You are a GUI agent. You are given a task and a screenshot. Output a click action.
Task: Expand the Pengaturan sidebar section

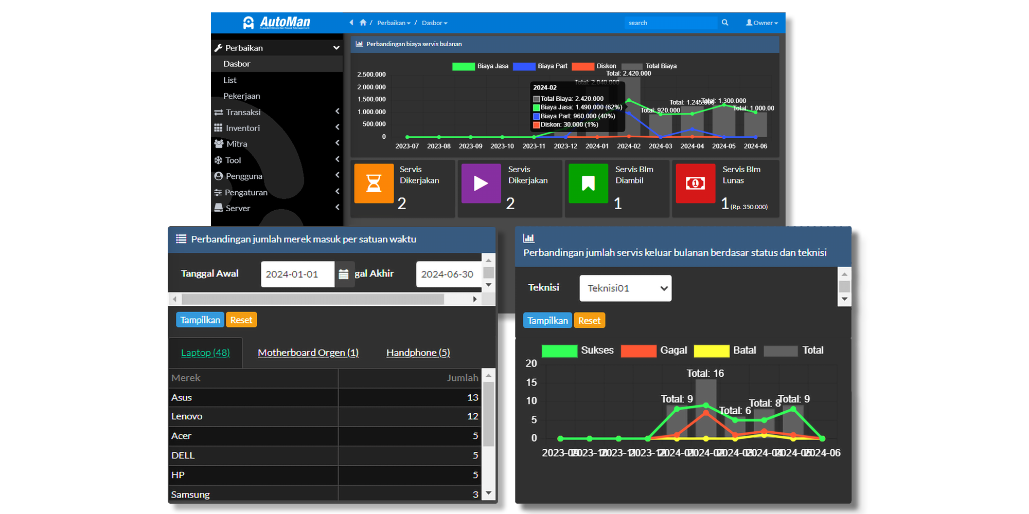click(x=245, y=192)
